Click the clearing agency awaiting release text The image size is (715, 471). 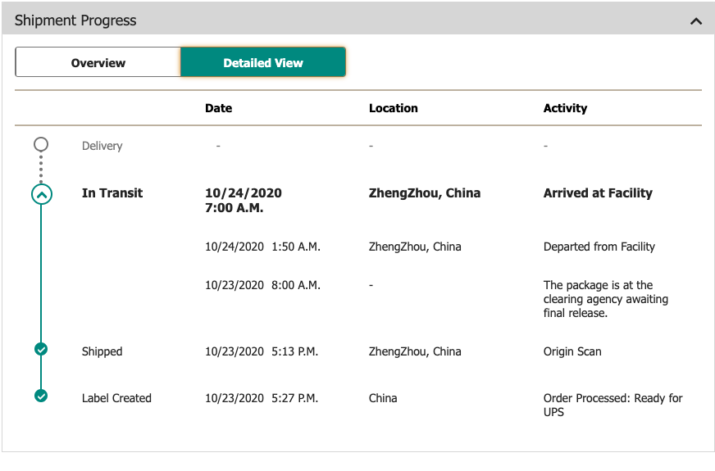click(605, 299)
